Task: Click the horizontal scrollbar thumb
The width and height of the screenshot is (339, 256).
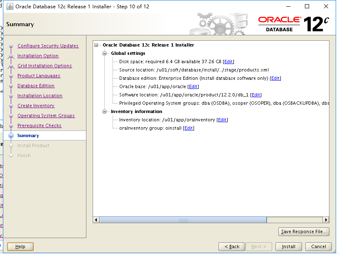Action: click(x=183, y=220)
